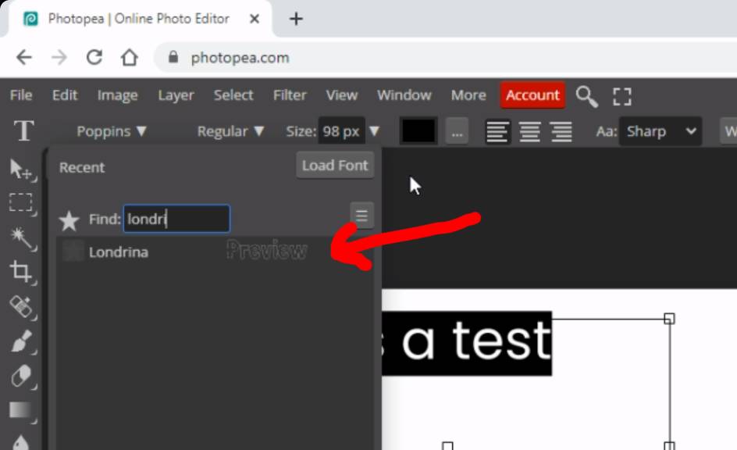The image size is (737, 450).
Task: Select the Spot Healing Brush tool
Action: (x=22, y=308)
